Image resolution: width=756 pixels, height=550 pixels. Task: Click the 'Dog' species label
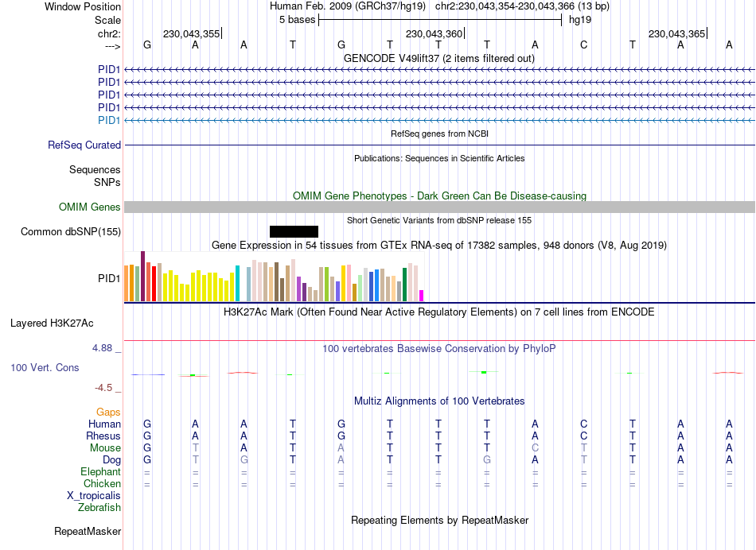coord(111,460)
